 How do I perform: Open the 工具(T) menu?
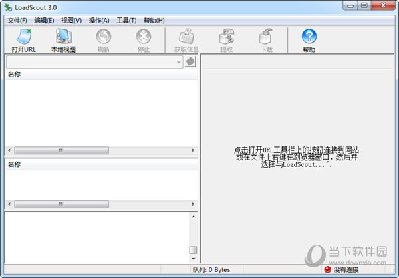[126, 21]
